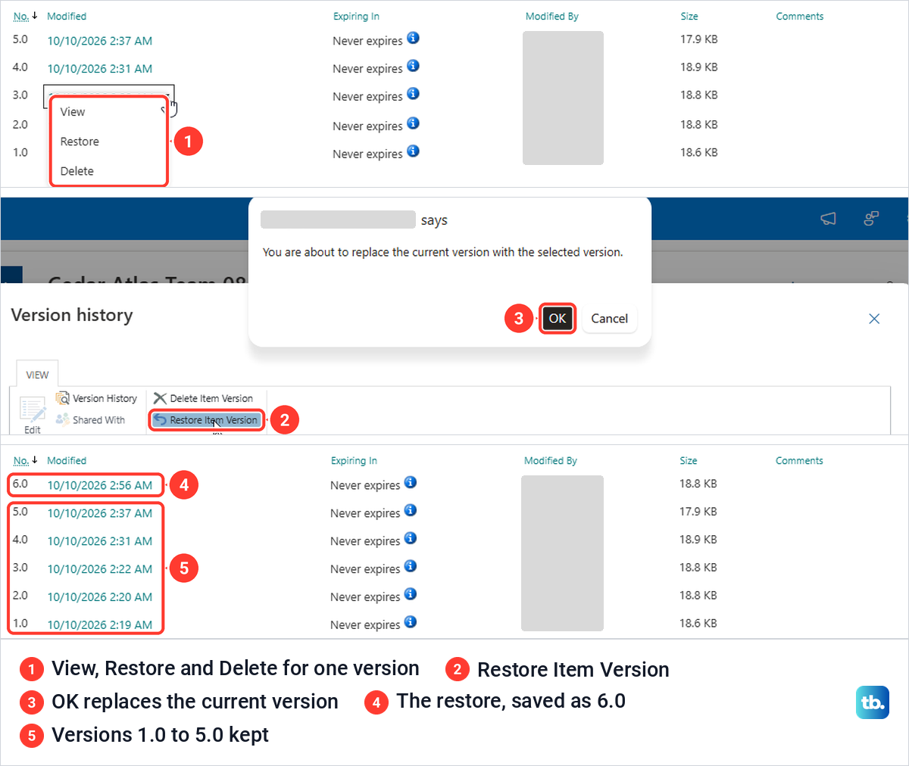This screenshot has width=909, height=766.
Task: Click the share-links icon in blue header
Action: 871,219
